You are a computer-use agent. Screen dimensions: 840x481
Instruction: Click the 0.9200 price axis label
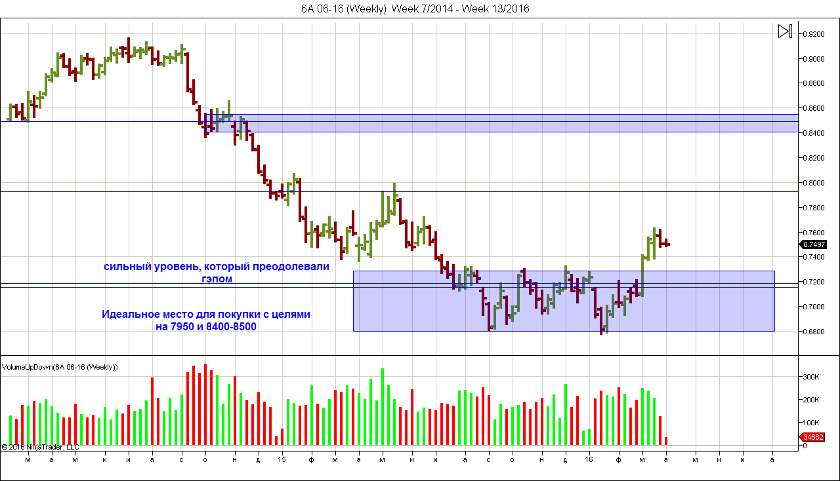click(x=814, y=34)
